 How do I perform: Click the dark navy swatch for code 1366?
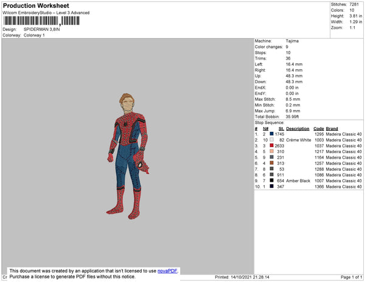pos(271,186)
